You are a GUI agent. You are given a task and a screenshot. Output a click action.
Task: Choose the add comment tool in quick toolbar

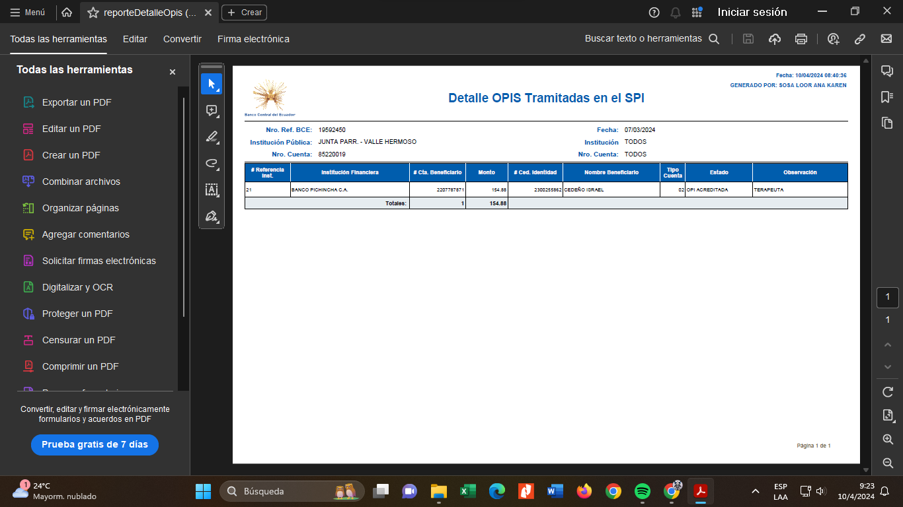coord(212,110)
